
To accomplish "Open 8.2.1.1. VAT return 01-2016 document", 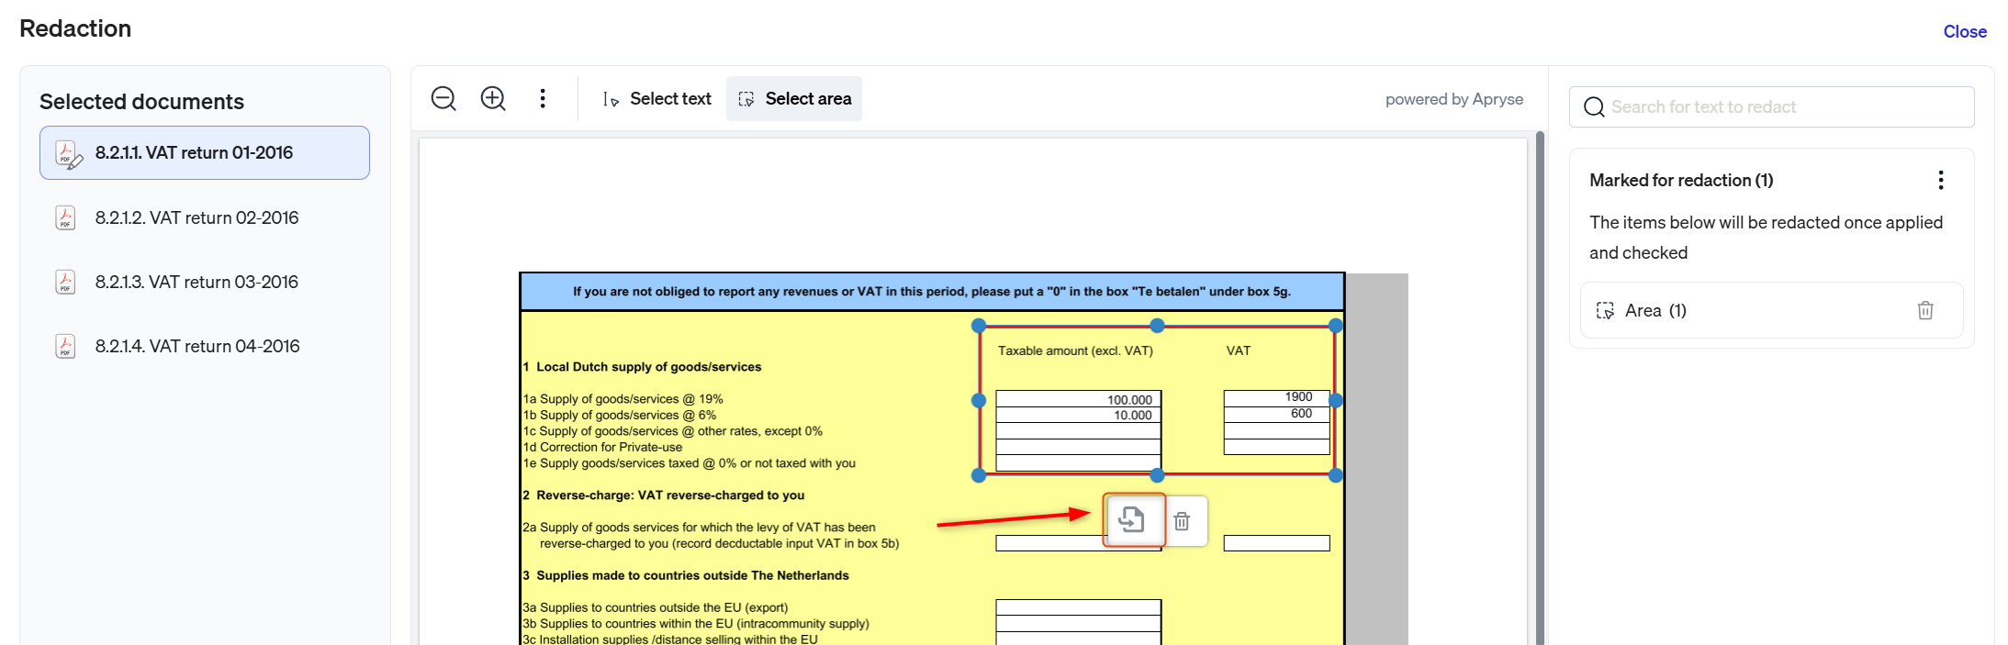I will pos(205,152).
